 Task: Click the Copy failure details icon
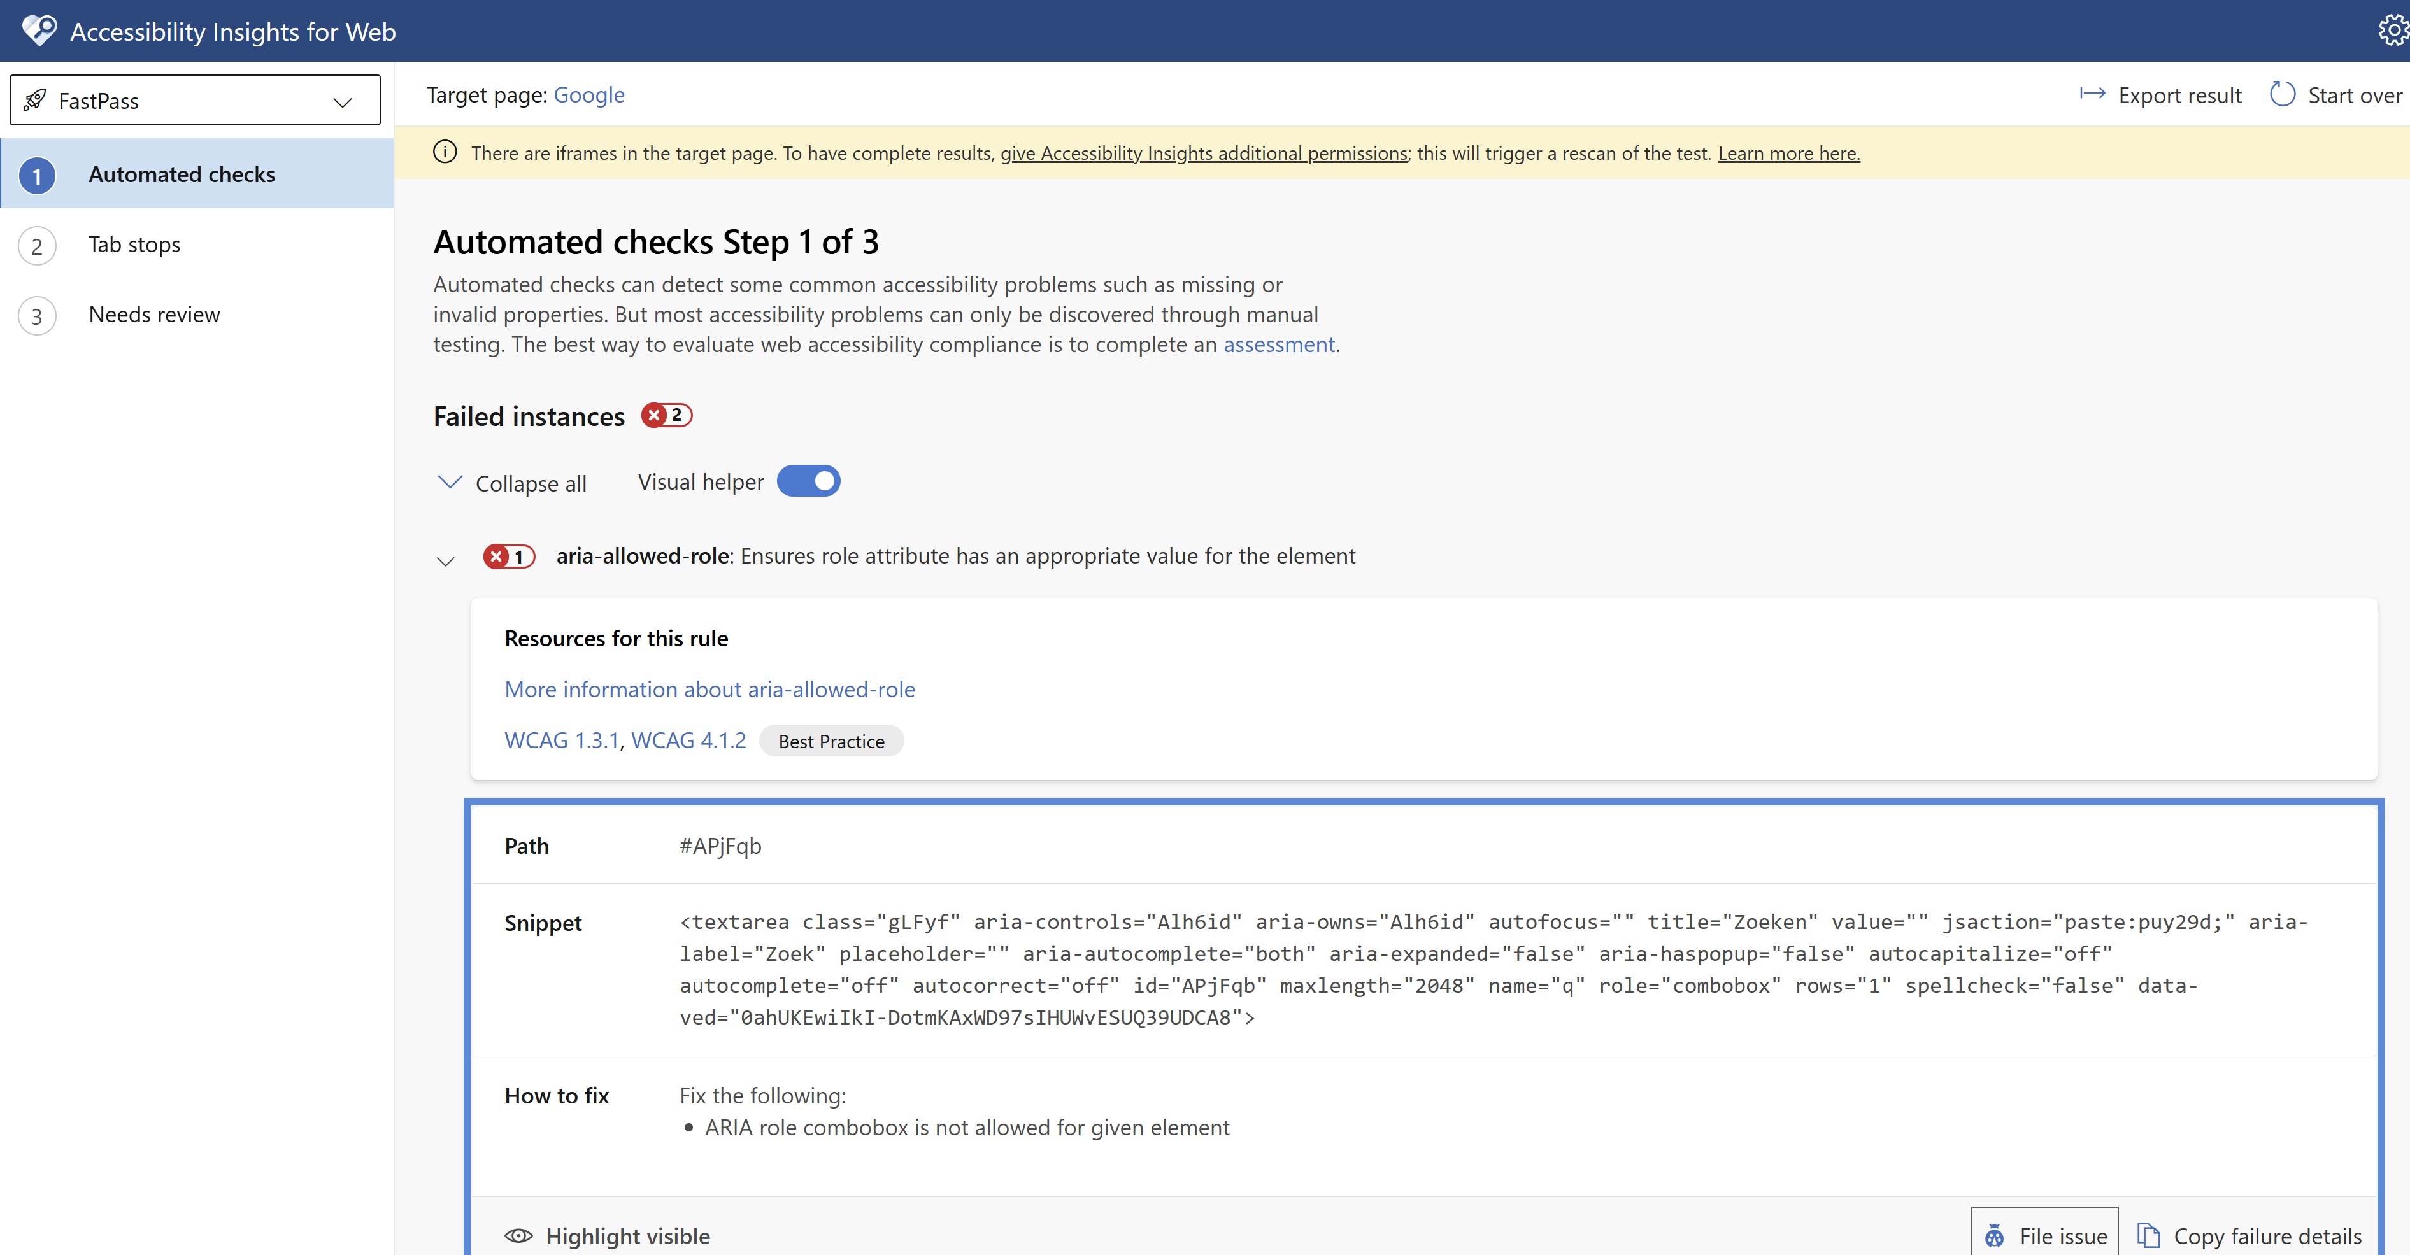pyautogui.click(x=2148, y=1235)
